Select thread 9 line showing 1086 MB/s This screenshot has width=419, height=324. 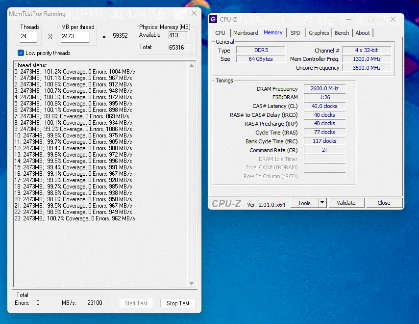[x=73, y=129]
